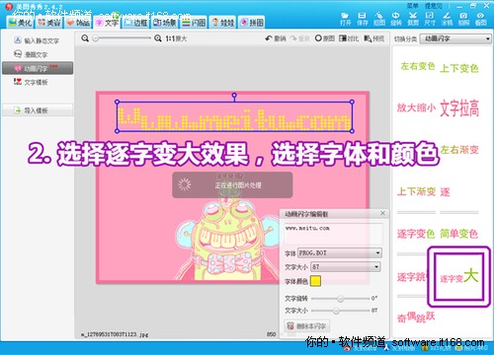The image size is (494, 355).
Task: Click the yellow 字体颜色 color swatch
Action: [x=315, y=281]
